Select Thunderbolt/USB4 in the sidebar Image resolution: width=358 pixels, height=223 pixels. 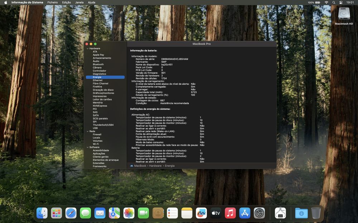103,125
